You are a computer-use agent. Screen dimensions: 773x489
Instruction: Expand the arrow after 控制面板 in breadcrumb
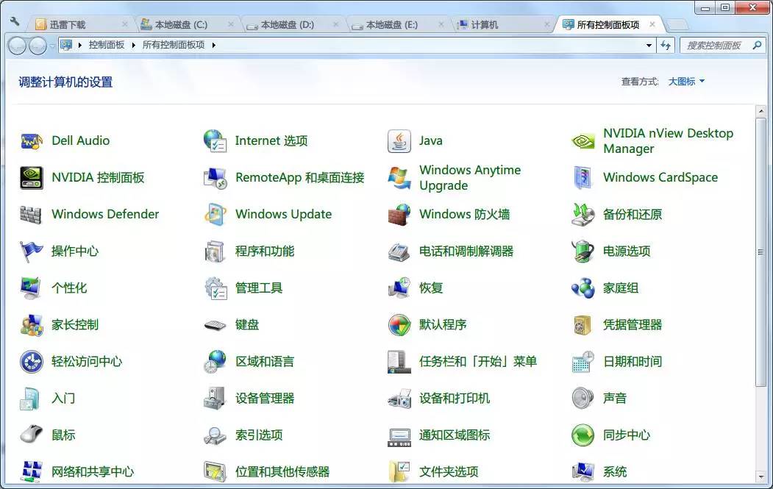(133, 46)
